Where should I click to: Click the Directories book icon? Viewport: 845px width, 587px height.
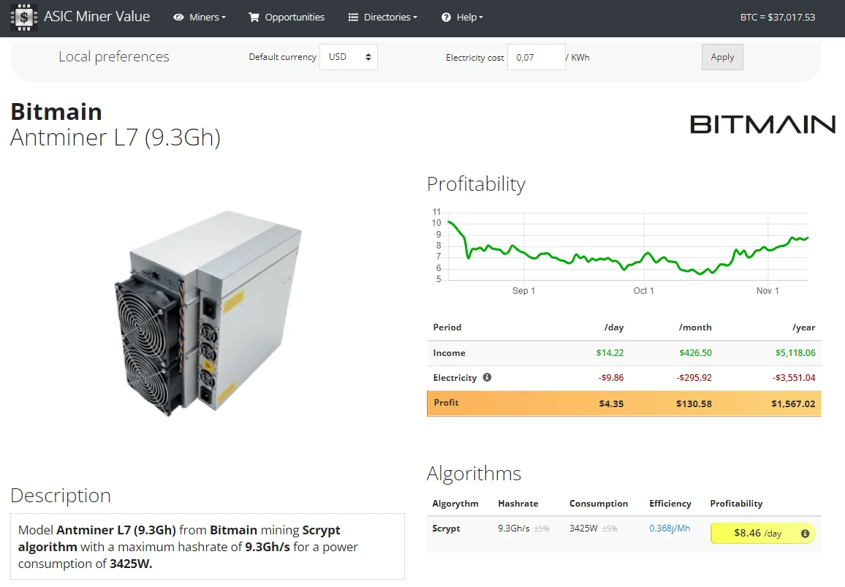point(354,17)
